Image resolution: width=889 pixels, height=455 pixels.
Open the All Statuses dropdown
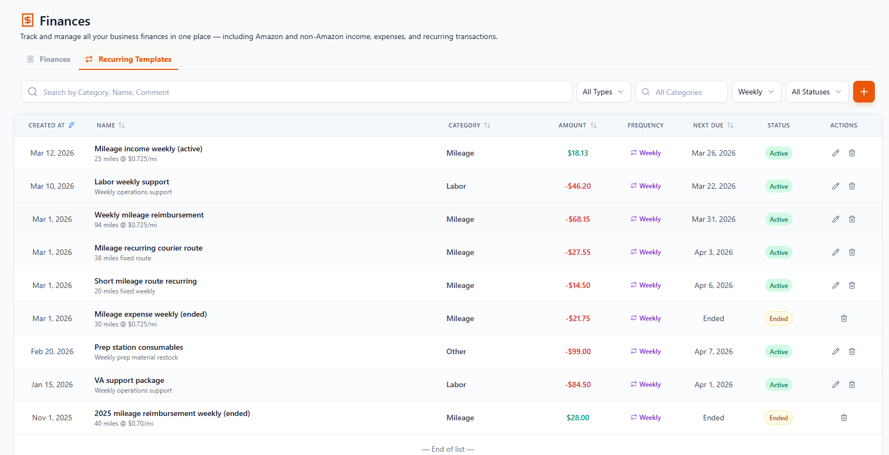(817, 92)
